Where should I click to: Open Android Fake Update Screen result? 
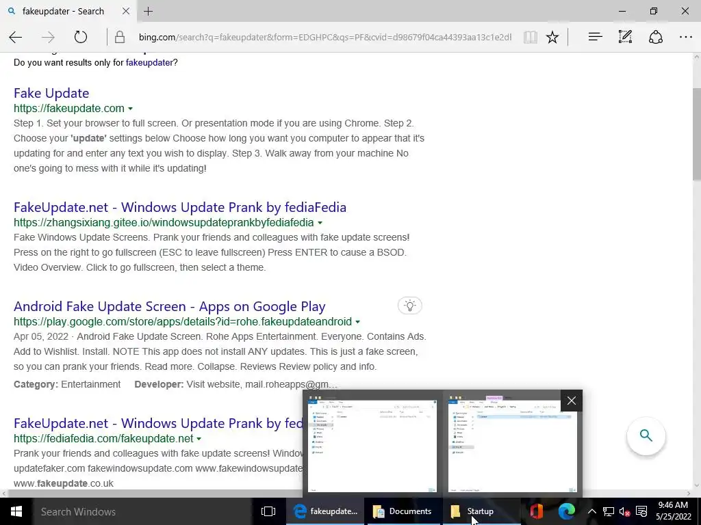click(170, 306)
